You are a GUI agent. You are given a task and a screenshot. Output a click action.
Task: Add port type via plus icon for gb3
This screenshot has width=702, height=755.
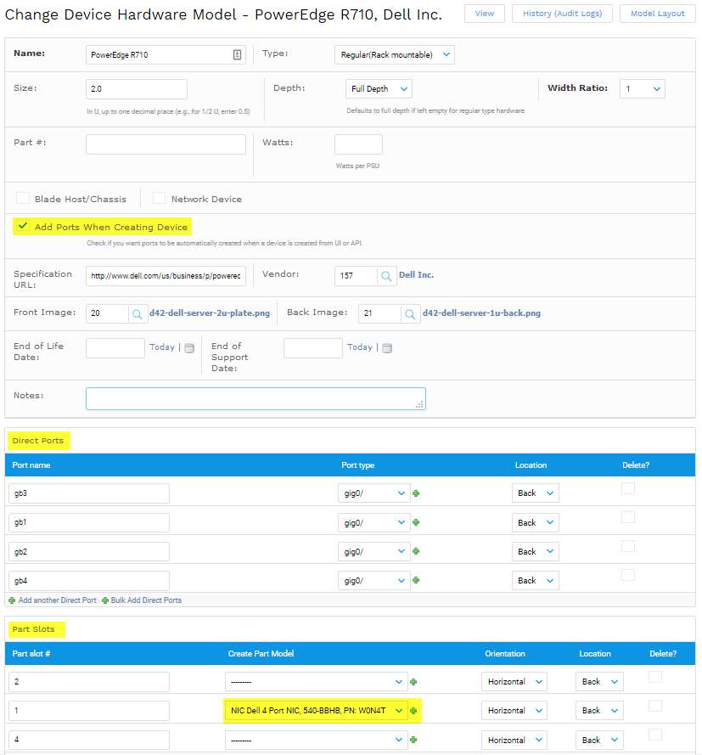tap(416, 493)
